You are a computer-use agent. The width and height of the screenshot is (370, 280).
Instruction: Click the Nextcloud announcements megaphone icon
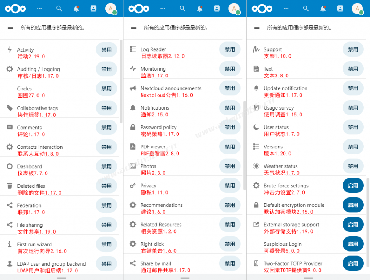133,88
